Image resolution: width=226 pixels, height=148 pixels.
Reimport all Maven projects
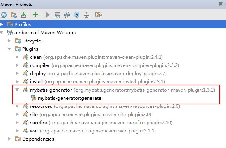tap(4, 15)
